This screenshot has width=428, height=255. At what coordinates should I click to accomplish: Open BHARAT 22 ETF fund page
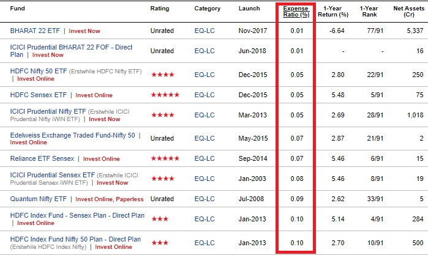click(35, 31)
